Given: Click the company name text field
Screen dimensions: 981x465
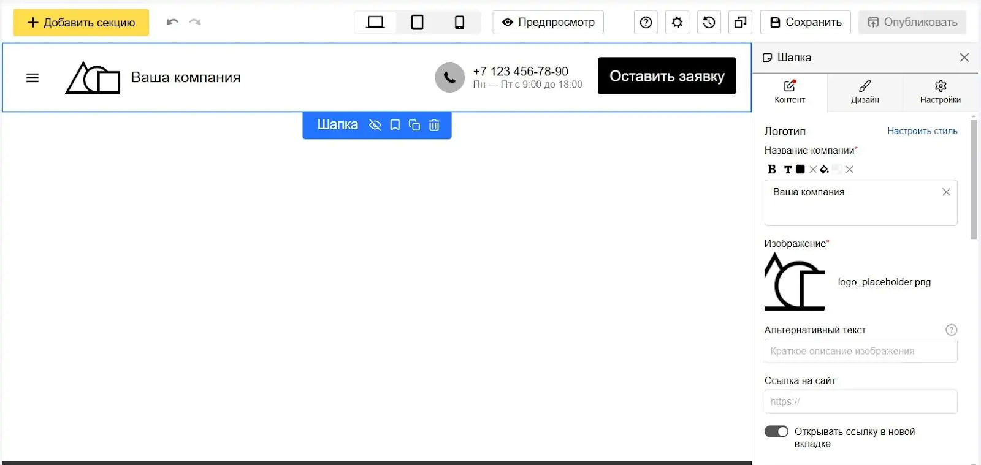Looking at the screenshot, I should click(861, 203).
